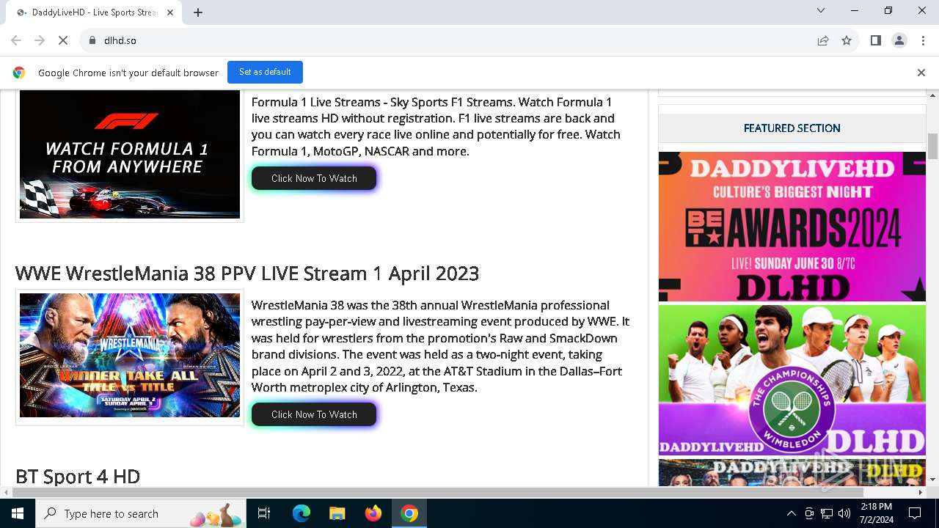Open BT Sport 4 HD heading

[78, 477]
